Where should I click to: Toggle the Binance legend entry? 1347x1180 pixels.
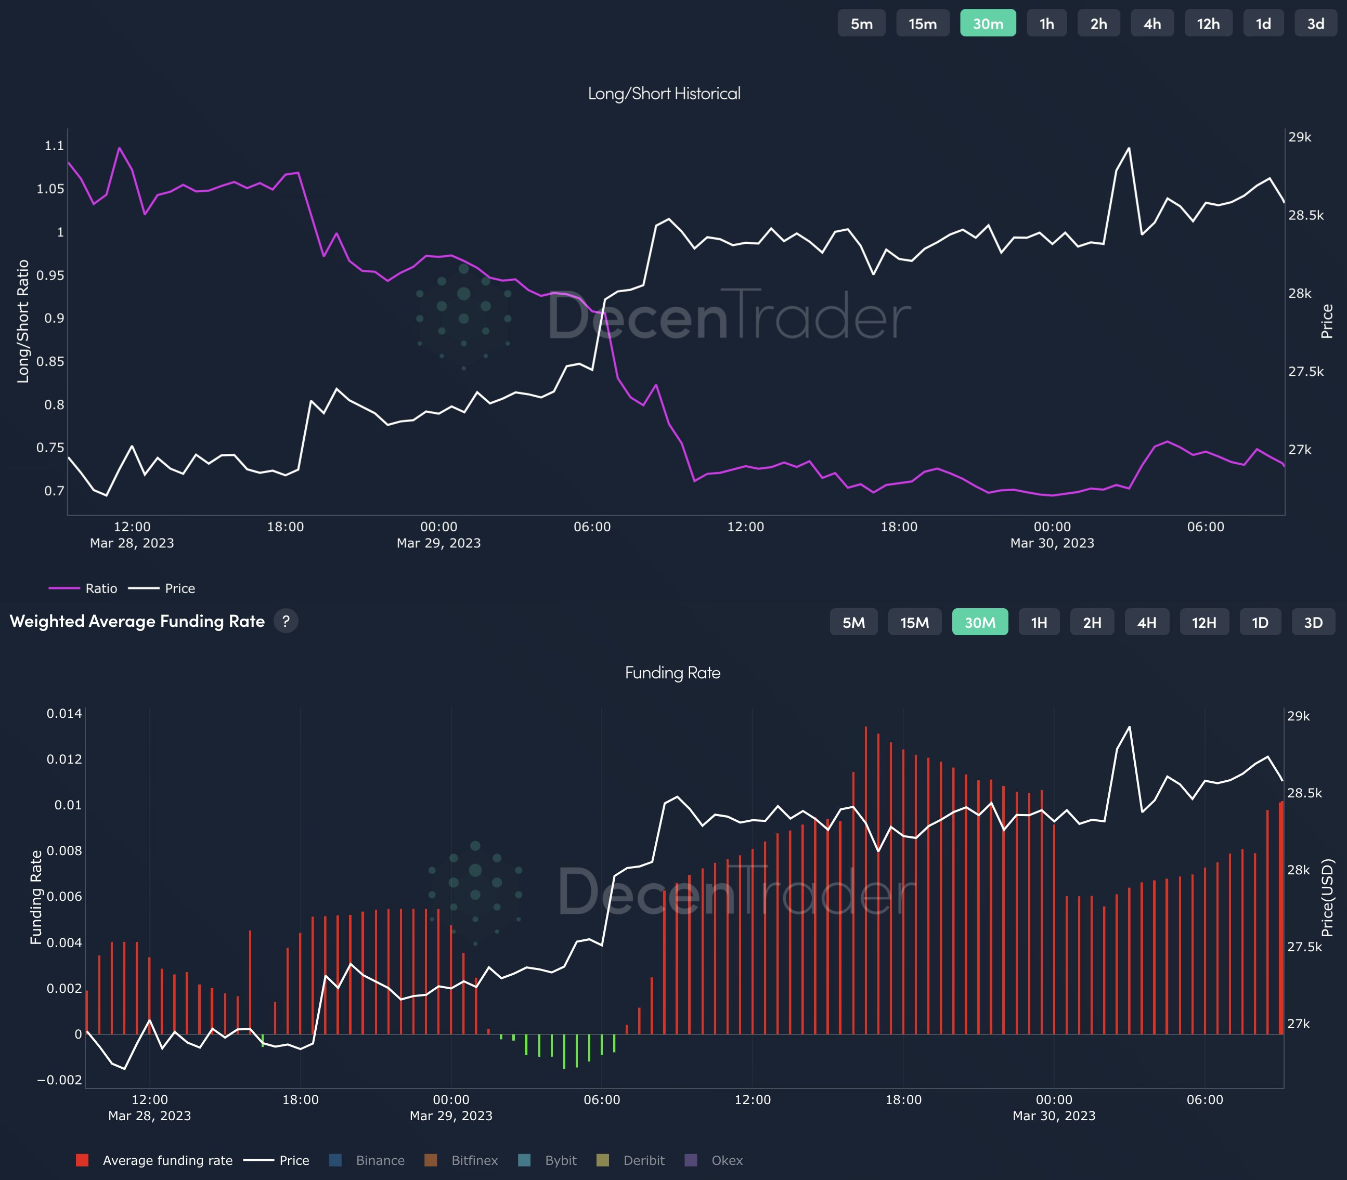pyautogui.click(x=367, y=1160)
